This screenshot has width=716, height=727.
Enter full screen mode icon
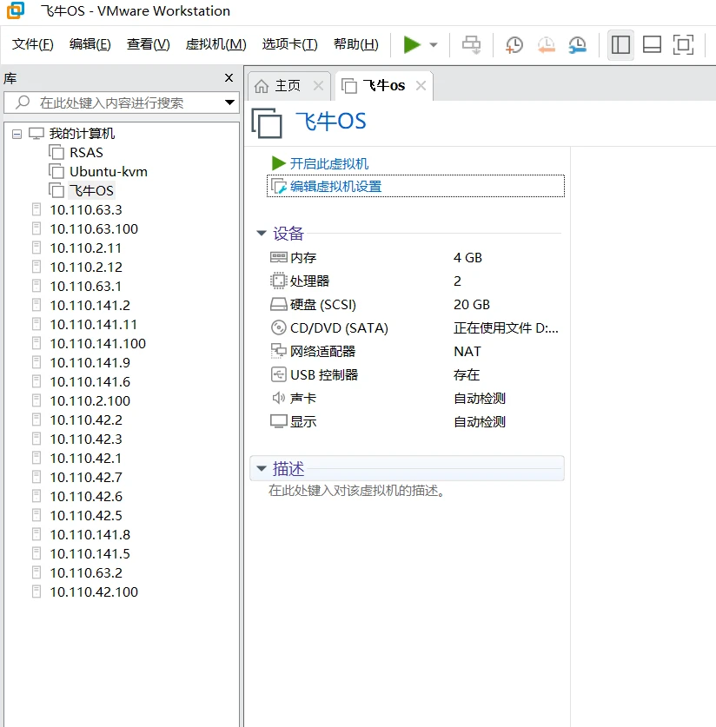[683, 45]
